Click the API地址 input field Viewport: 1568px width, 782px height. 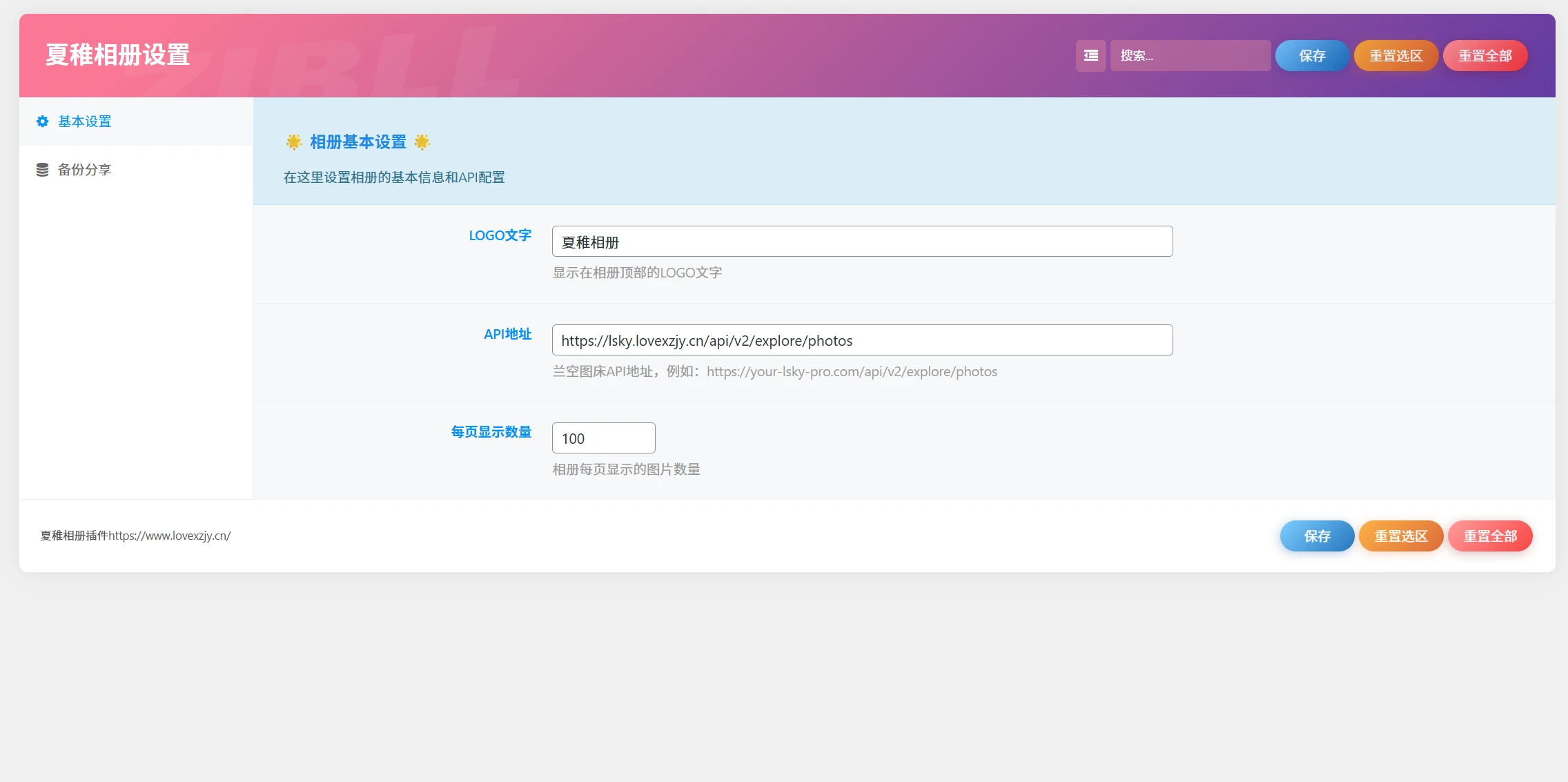pos(861,340)
